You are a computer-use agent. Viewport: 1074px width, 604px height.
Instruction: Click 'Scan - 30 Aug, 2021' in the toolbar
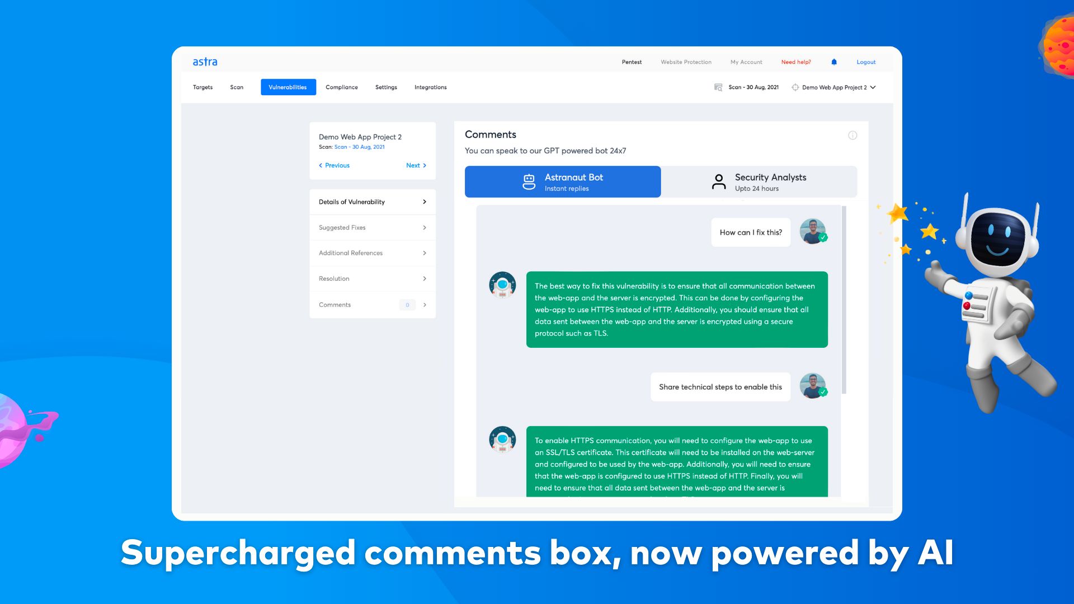point(753,87)
